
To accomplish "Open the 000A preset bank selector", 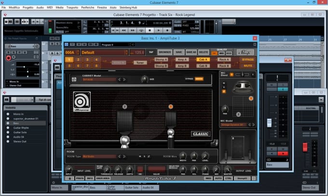I will [72, 52].
